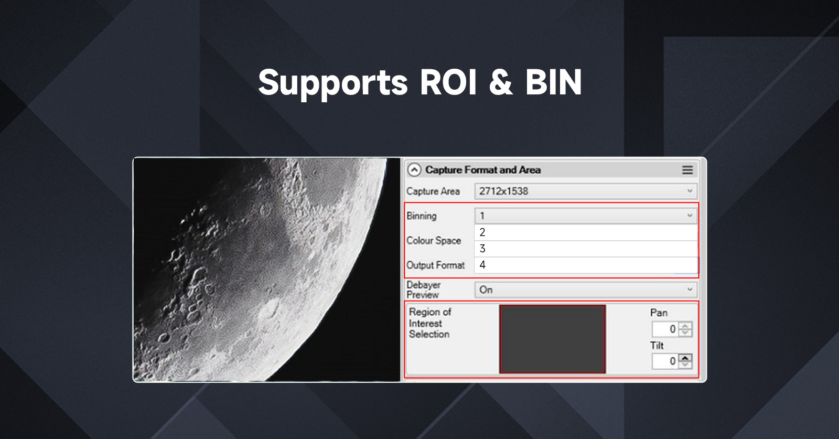Screen dimensions: 839x439
Task: Collapse the Capture Format and Area panel
Action: pyautogui.click(x=414, y=170)
